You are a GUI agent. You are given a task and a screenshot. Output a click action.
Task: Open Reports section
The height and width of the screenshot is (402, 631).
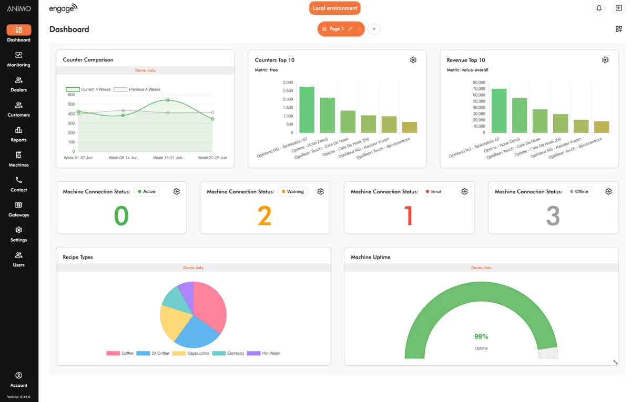[18, 134]
